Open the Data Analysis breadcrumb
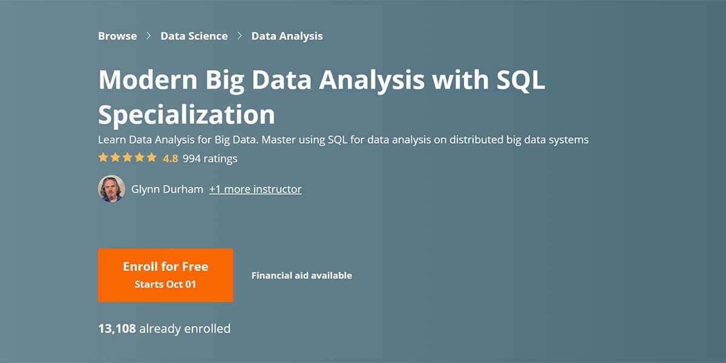The width and height of the screenshot is (726, 363). [287, 36]
